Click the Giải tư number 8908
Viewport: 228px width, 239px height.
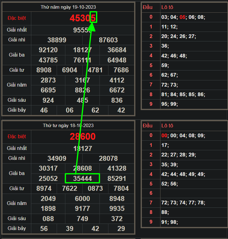(44, 70)
